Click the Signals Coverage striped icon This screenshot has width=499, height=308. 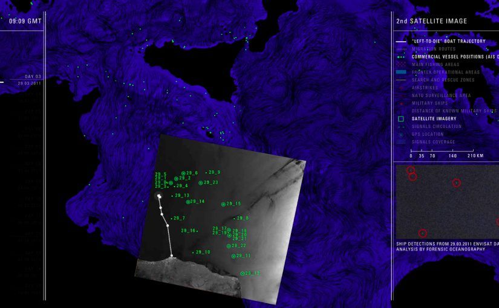pos(401,142)
